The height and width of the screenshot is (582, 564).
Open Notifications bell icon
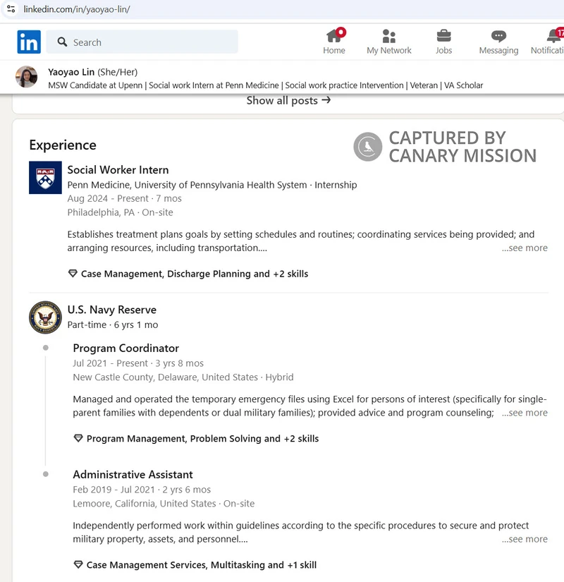pos(554,36)
